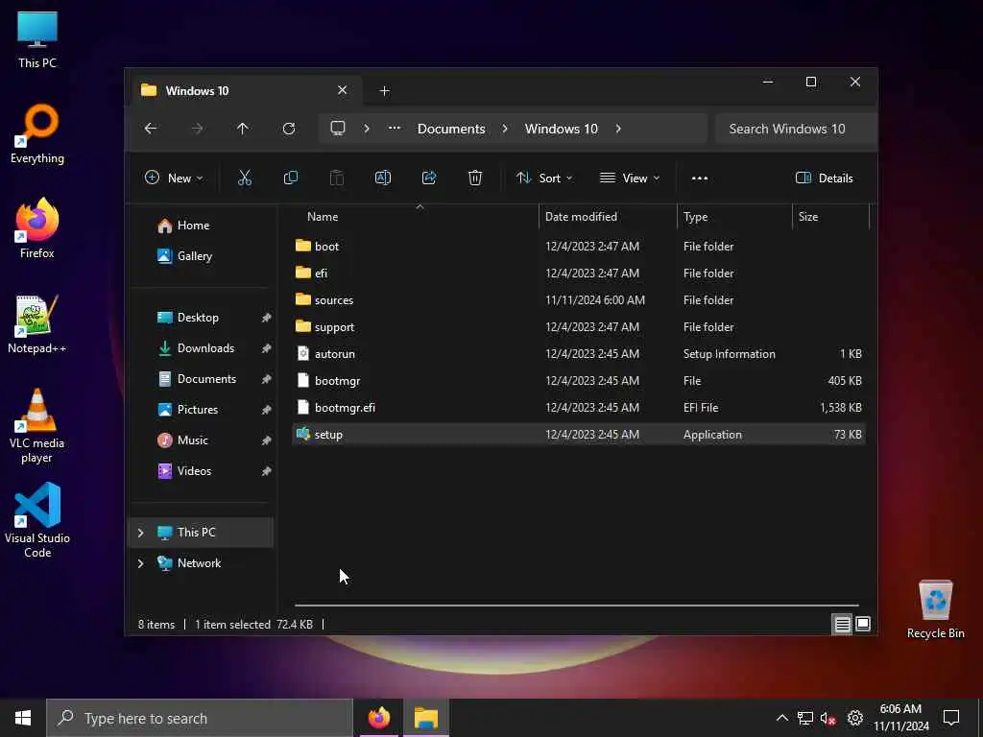Viewport: 983px width, 737px height.
Task: Open Notepad++ desktop shortcut
Action: point(37,324)
